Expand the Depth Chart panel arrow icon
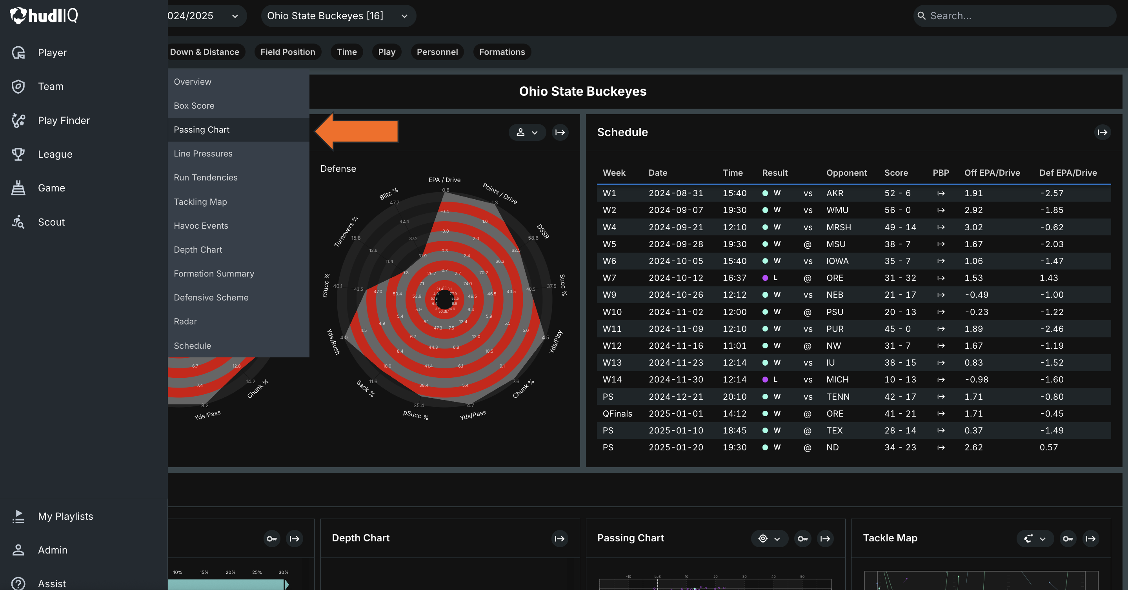This screenshot has height=590, width=1128. [x=560, y=538]
